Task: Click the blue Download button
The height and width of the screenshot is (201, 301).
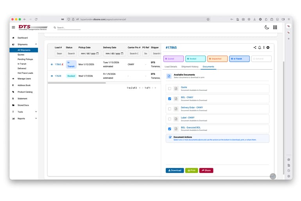Action: [175, 170]
